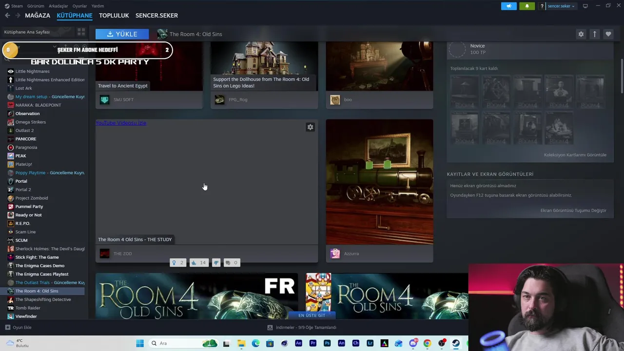Open the Görünüm menu
The height and width of the screenshot is (351, 624).
pos(36,6)
